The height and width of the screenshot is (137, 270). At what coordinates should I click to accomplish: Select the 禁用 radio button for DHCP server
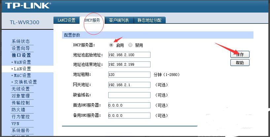130,45
